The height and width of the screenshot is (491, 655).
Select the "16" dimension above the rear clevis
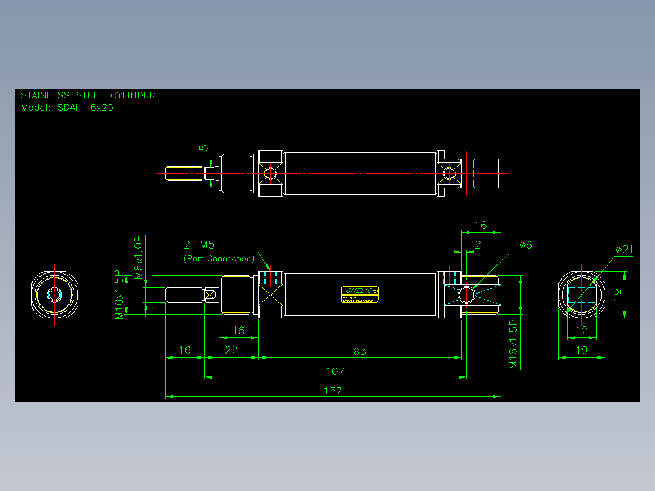[x=481, y=225]
